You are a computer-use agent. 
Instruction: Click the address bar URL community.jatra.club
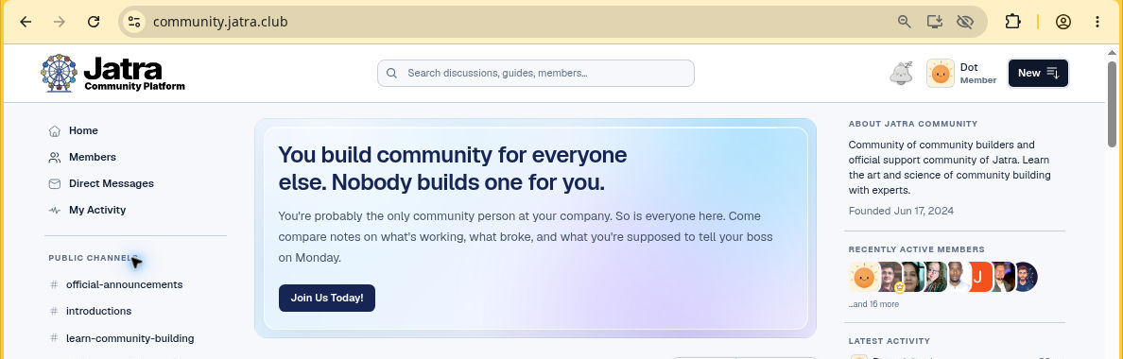tap(220, 22)
